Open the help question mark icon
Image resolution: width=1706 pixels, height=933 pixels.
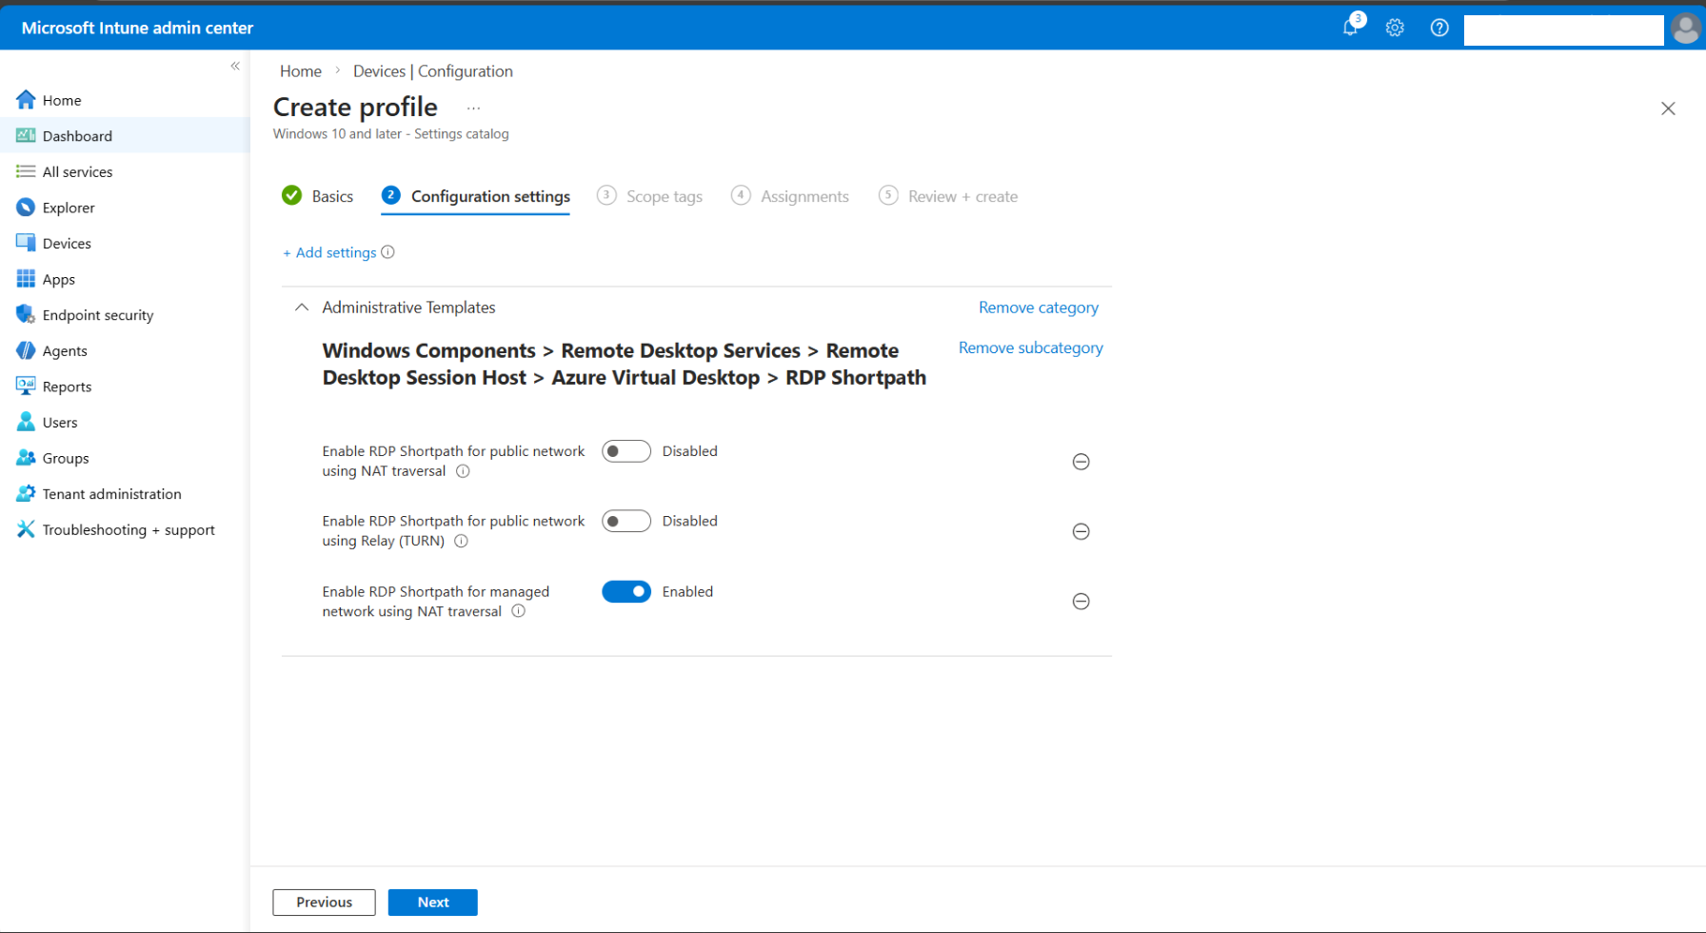point(1438,27)
